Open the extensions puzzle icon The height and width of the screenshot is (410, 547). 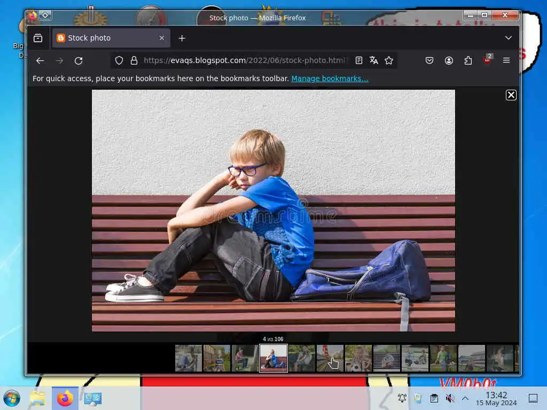coord(468,61)
